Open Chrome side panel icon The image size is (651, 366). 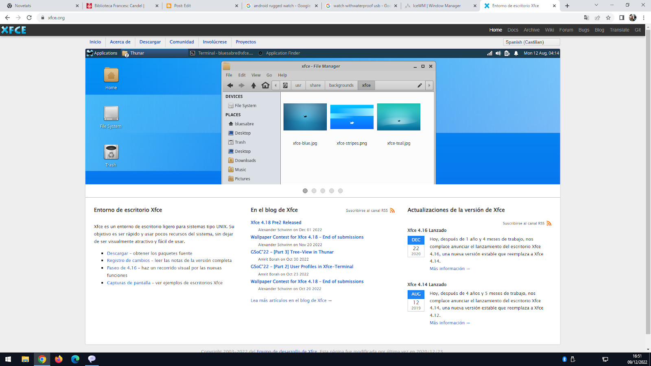pos(622,17)
